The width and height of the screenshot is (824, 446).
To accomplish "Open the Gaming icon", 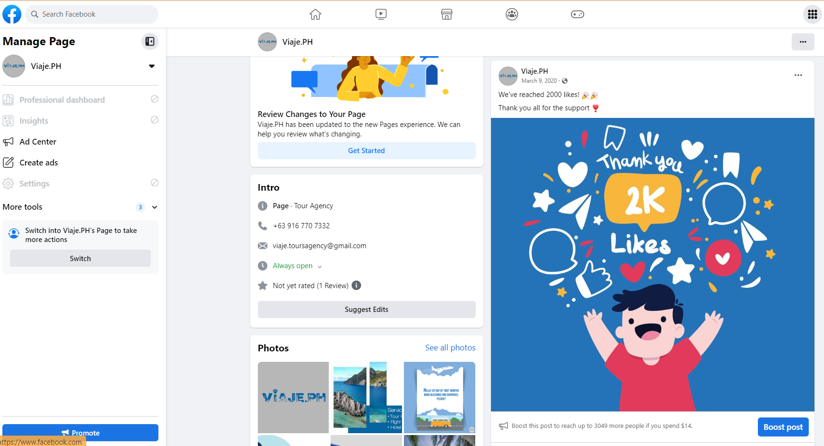I will [x=578, y=14].
